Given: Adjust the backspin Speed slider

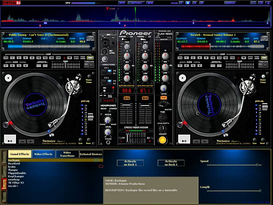Looking at the screenshot, I should pos(257,165).
